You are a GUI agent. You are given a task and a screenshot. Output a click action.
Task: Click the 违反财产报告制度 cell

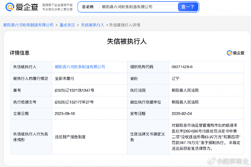point(70,137)
